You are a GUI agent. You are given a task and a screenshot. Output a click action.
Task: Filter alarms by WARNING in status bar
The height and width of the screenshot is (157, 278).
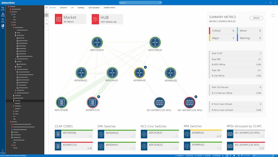coord(216,156)
